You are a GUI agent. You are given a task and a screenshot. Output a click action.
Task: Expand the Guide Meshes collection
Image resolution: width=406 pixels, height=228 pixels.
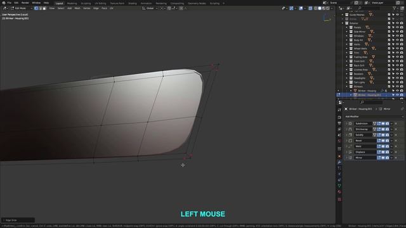[x=343, y=15]
